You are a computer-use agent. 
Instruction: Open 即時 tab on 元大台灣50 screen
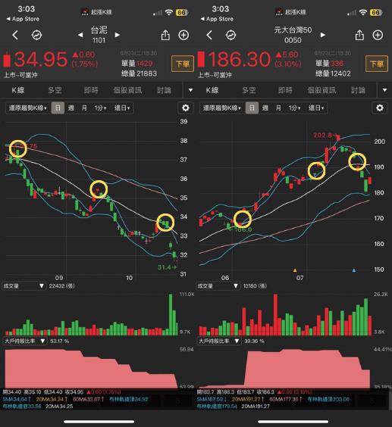pos(285,90)
